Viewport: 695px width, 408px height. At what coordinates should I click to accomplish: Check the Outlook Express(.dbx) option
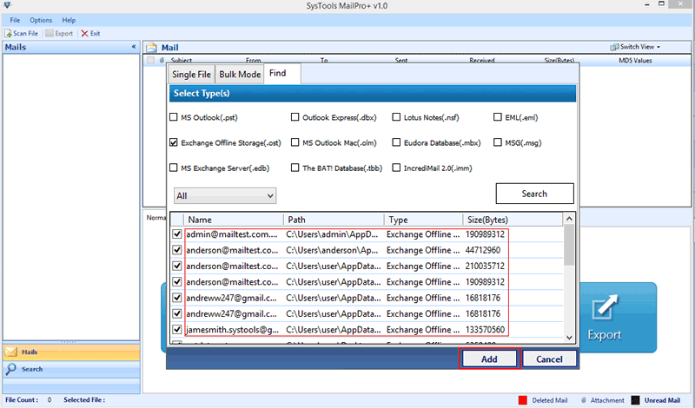click(295, 117)
